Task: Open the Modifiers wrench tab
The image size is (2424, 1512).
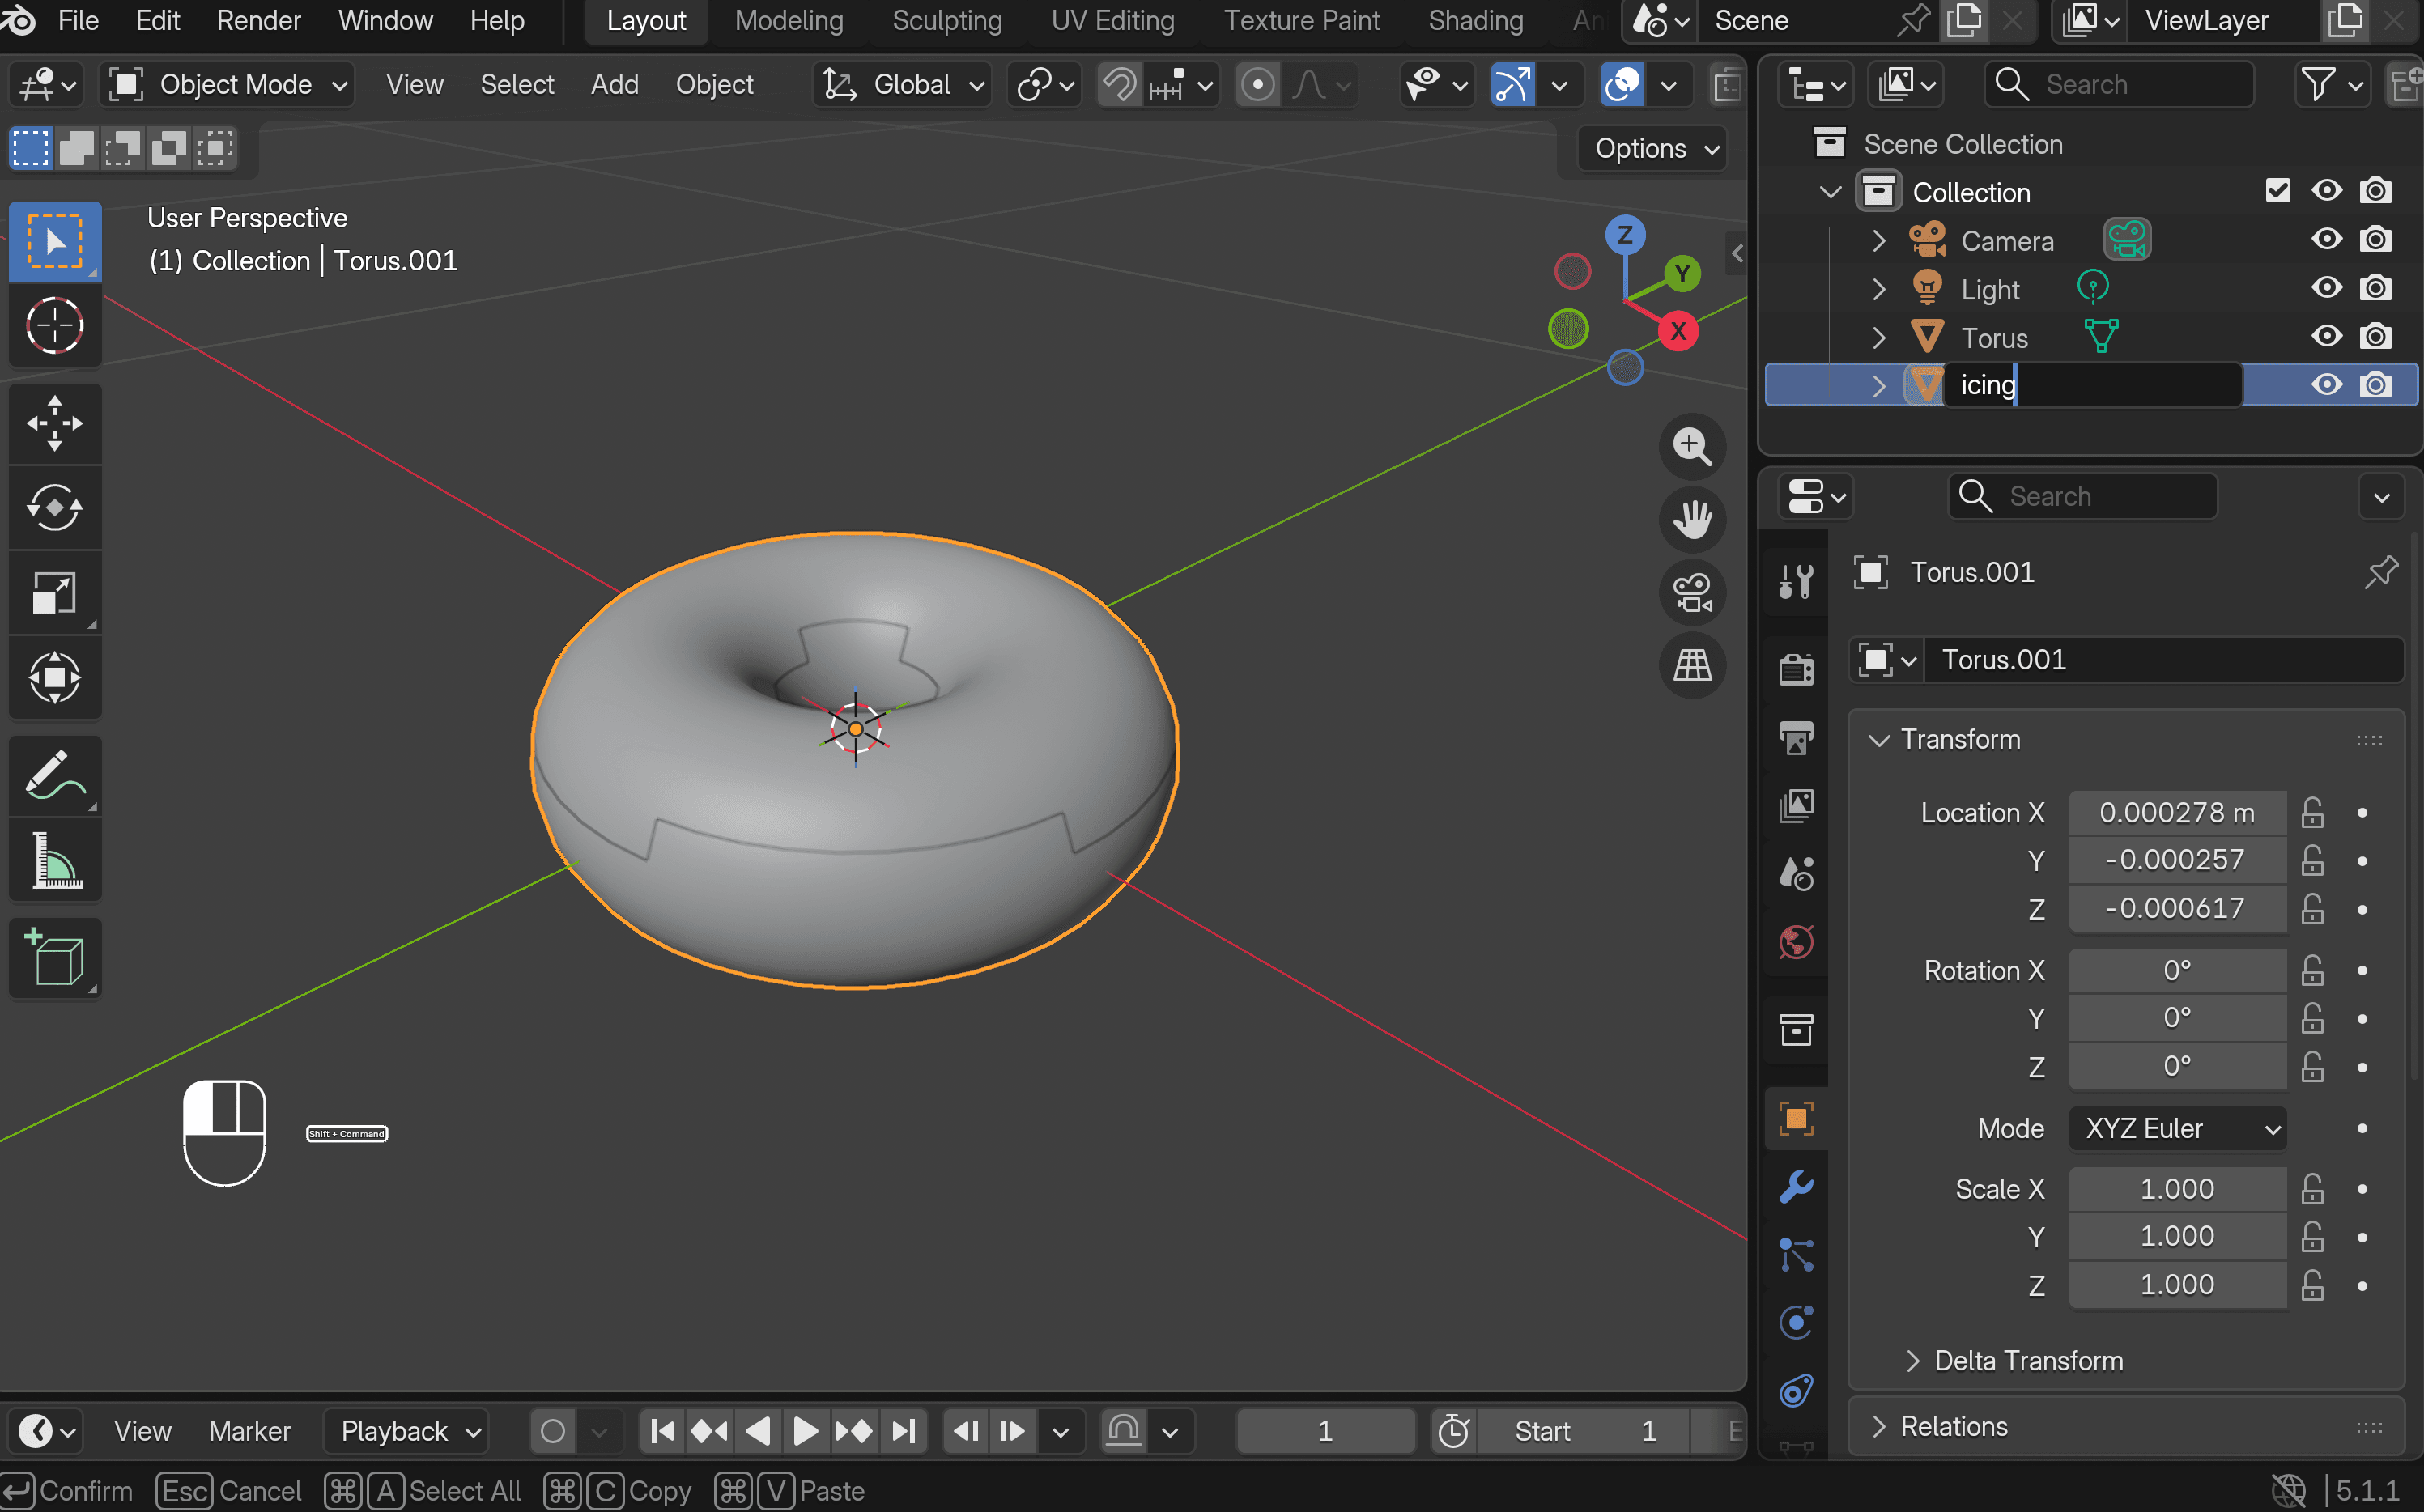Action: [x=1796, y=1187]
